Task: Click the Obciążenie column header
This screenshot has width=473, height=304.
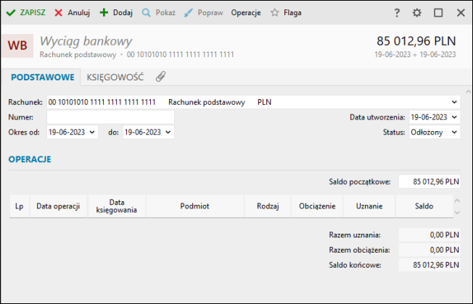Action: (x=317, y=206)
